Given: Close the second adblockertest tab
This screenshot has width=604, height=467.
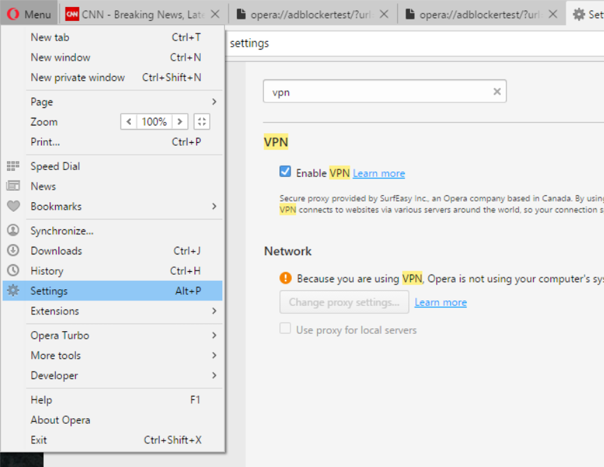Looking at the screenshot, I should coord(552,14).
